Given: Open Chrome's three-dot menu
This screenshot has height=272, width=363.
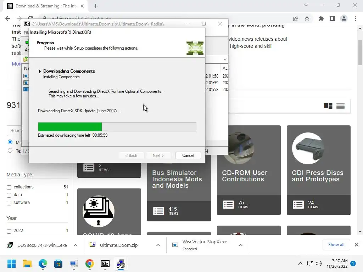Looking at the screenshot, I should [355, 18].
